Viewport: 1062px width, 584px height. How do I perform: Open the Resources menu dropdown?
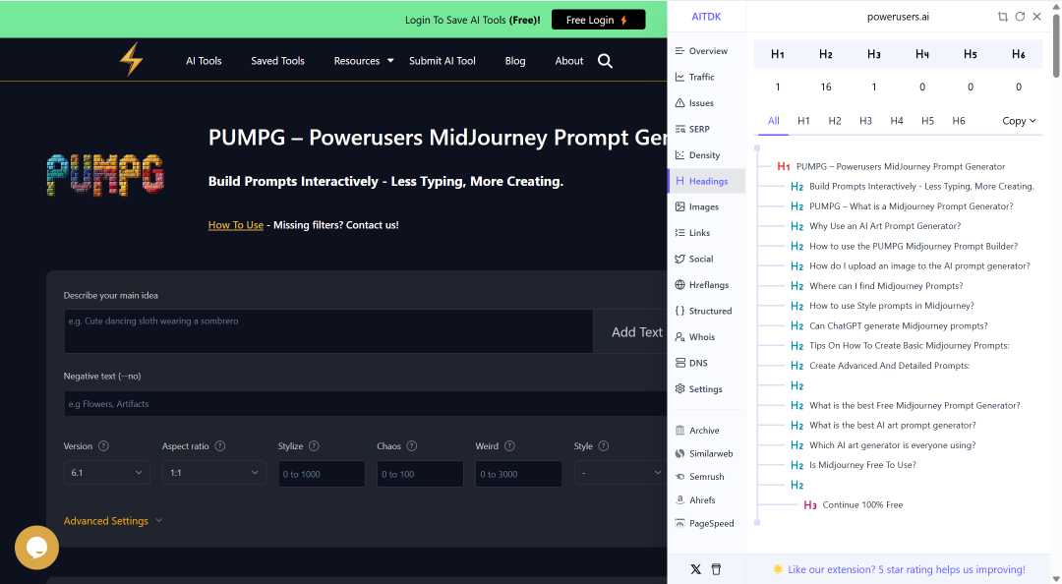coord(364,61)
